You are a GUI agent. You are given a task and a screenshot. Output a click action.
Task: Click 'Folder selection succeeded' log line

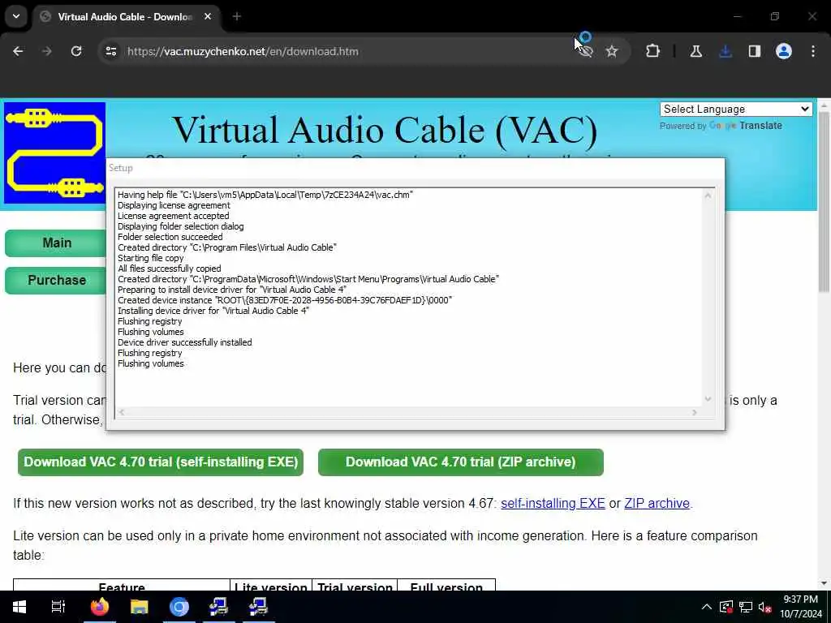[x=170, y=237]
